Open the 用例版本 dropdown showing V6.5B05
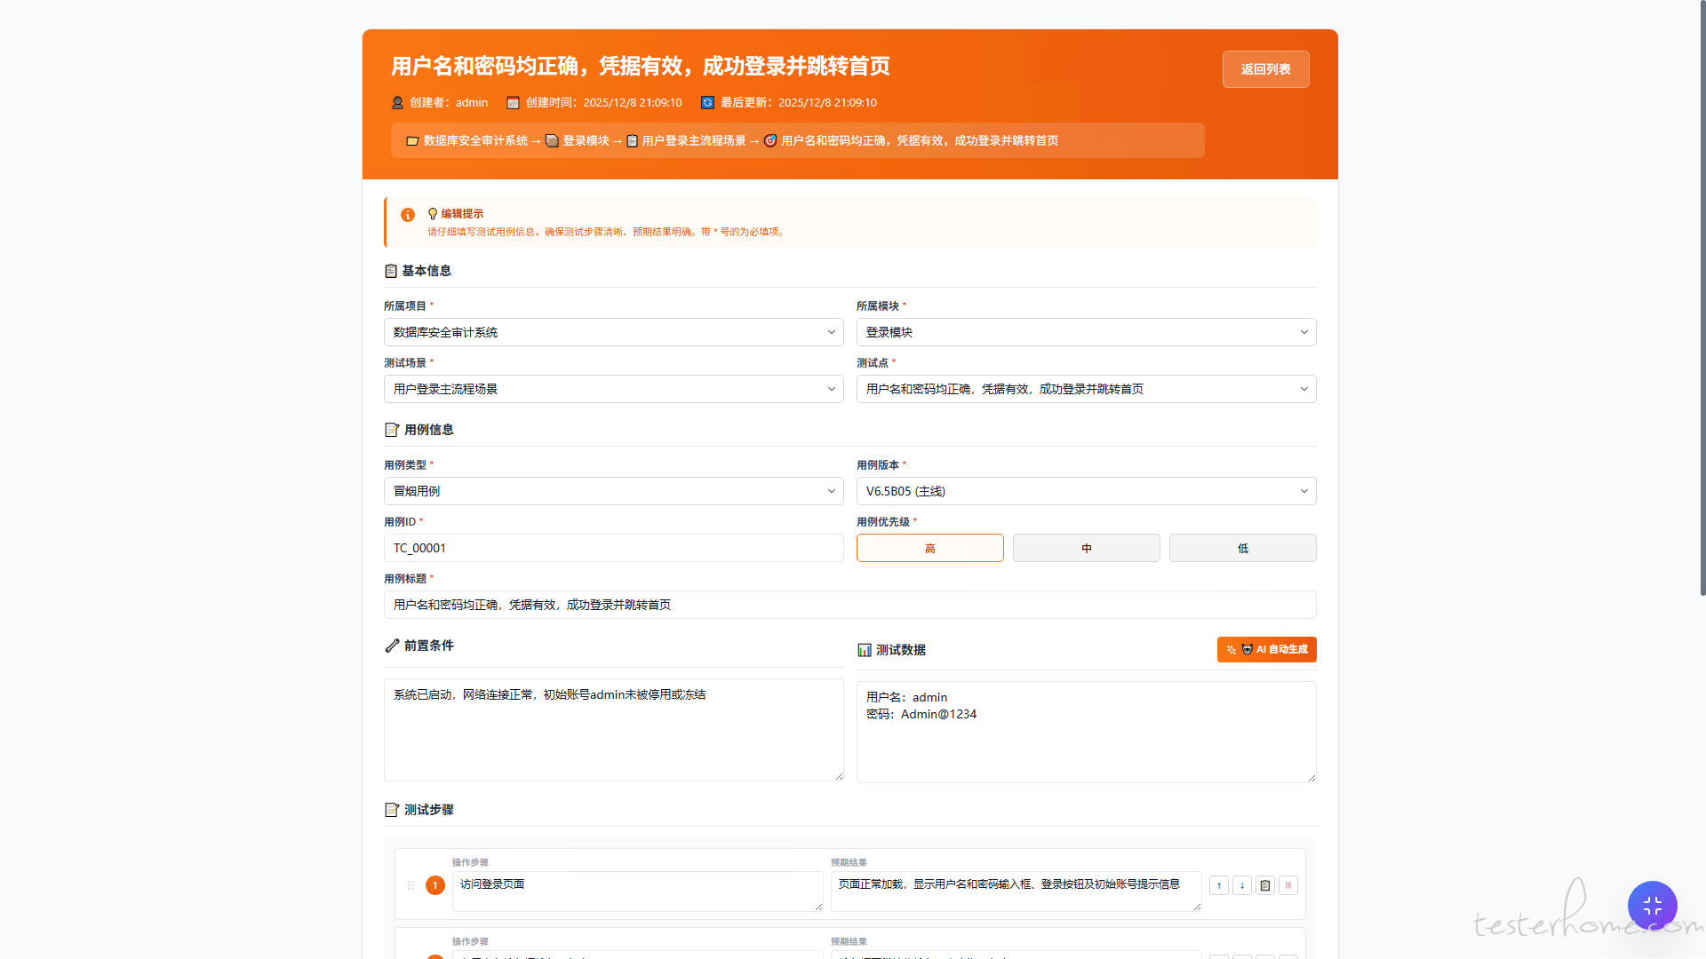 click(1086, 491)
